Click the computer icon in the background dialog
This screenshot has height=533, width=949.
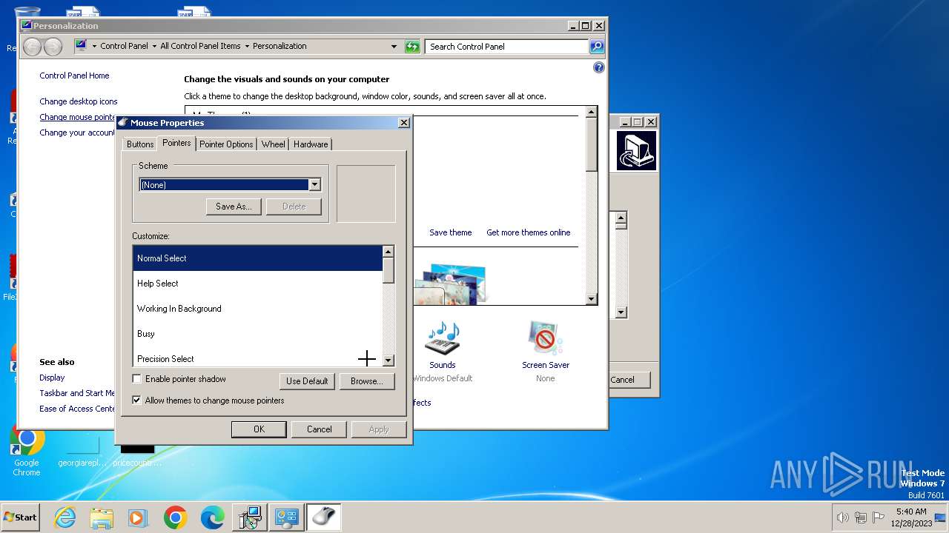[636, 151]
